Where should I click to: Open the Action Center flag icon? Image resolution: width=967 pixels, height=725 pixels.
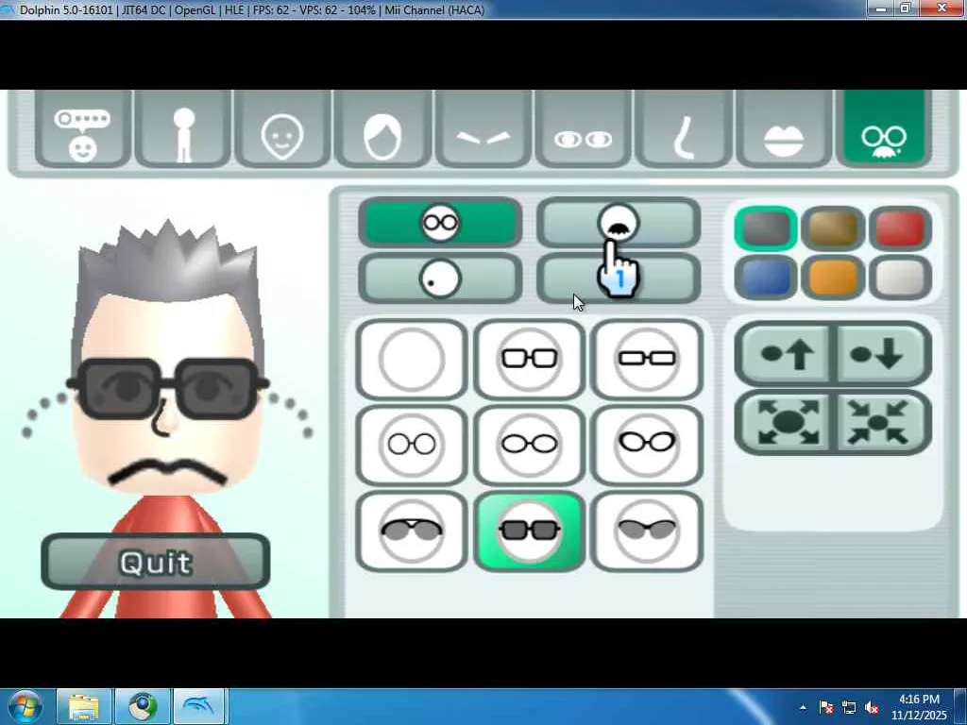click(x=826, y=707)
